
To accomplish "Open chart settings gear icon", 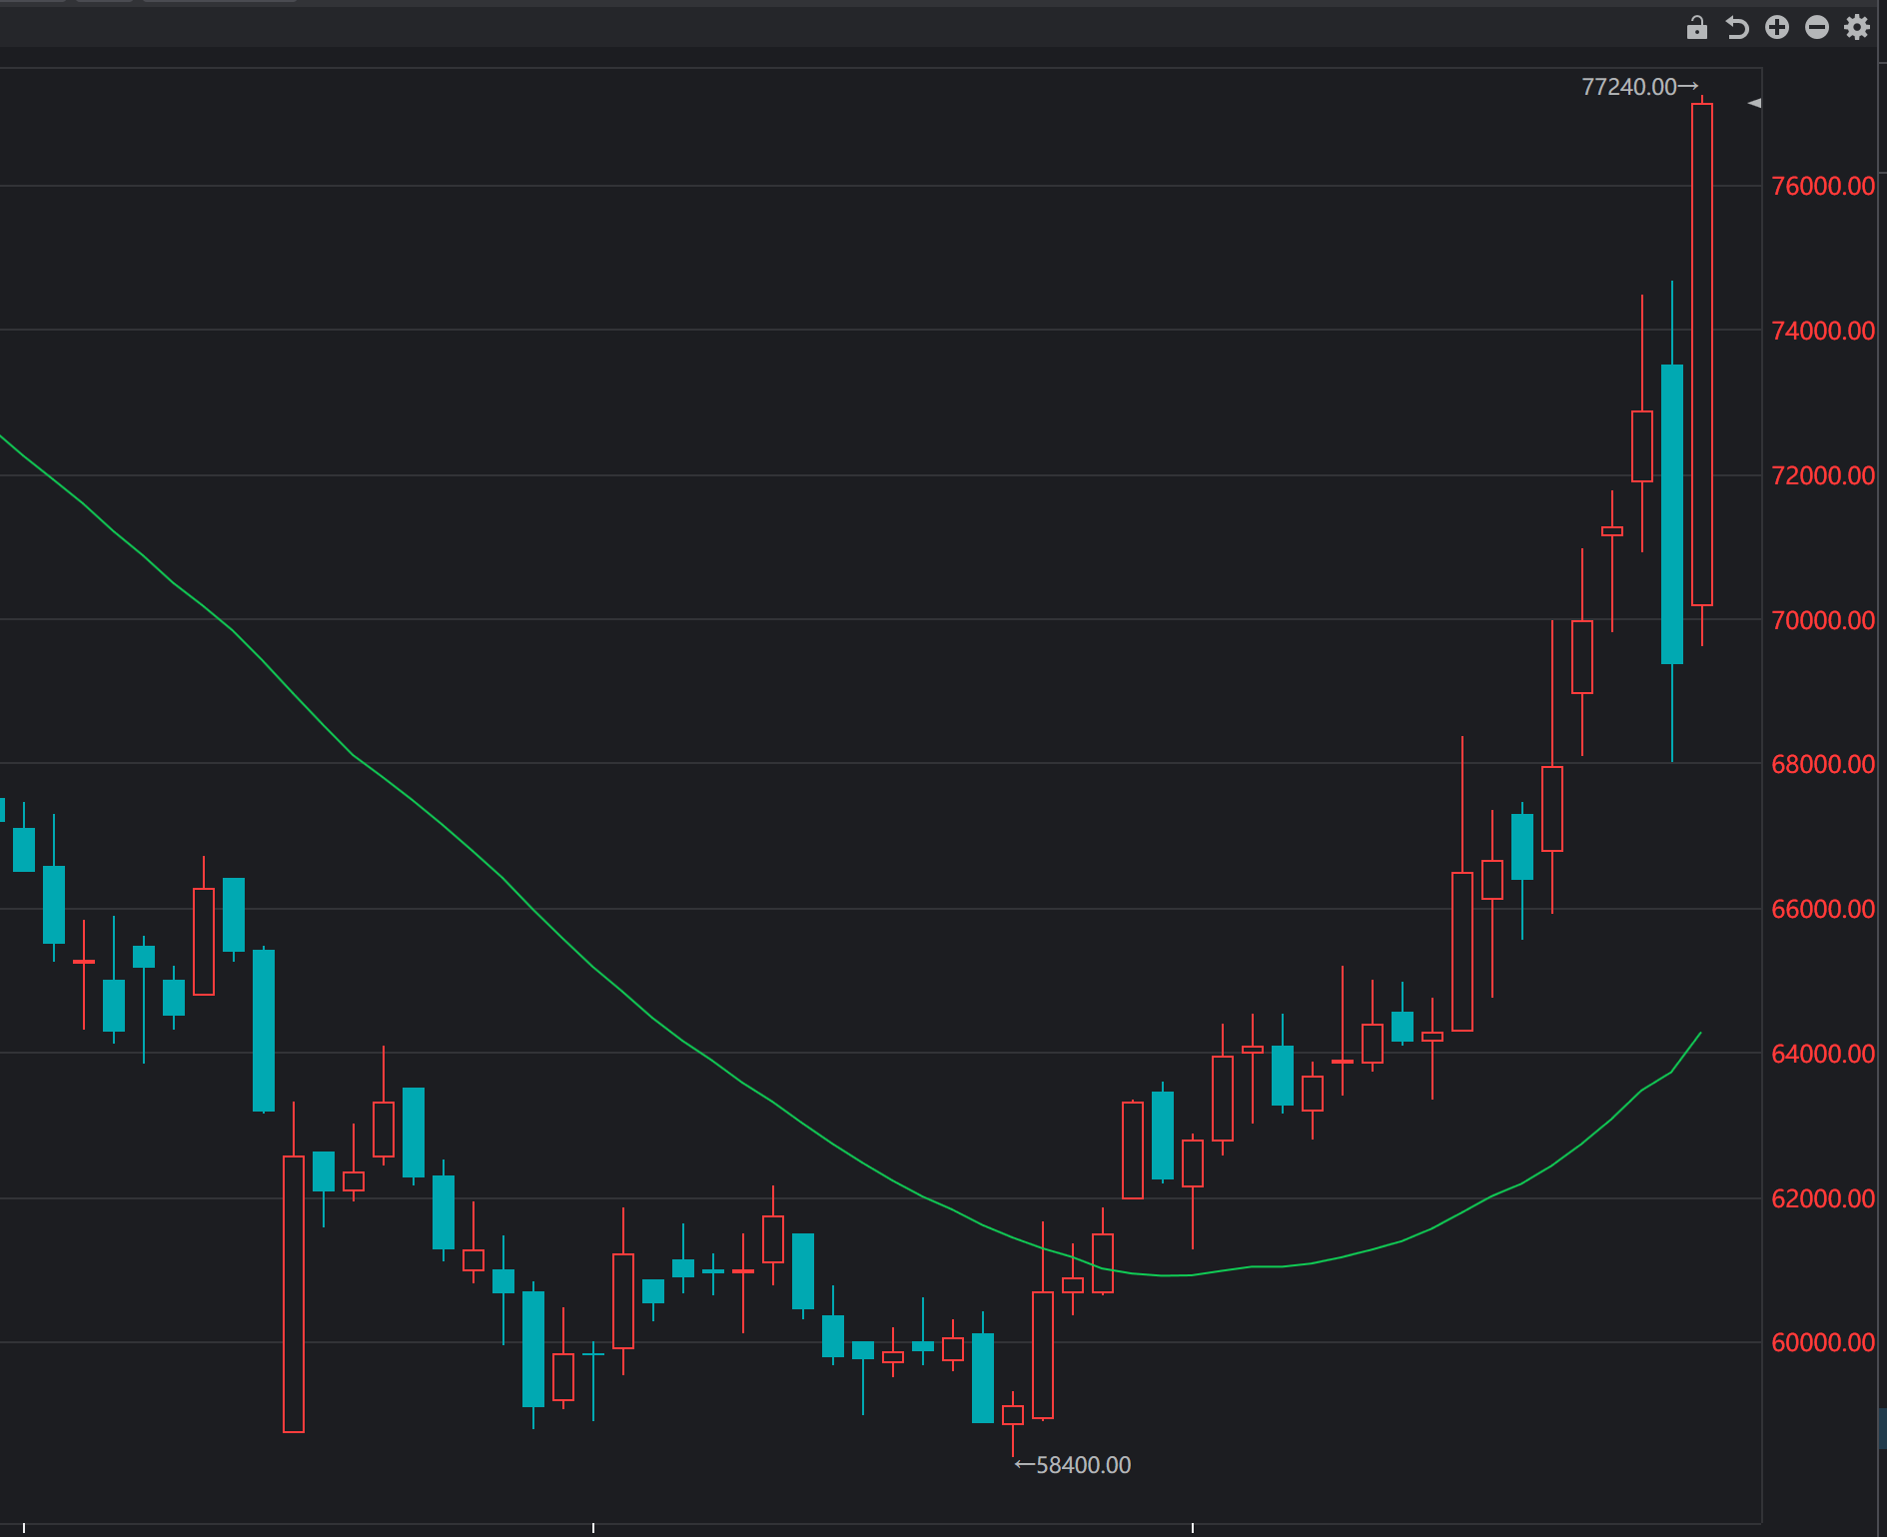I will click(x=1857, y=27).
